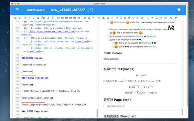Viewport: 194px width, 121px height.
Task: Insert a block quote
Action: (38, 18)
